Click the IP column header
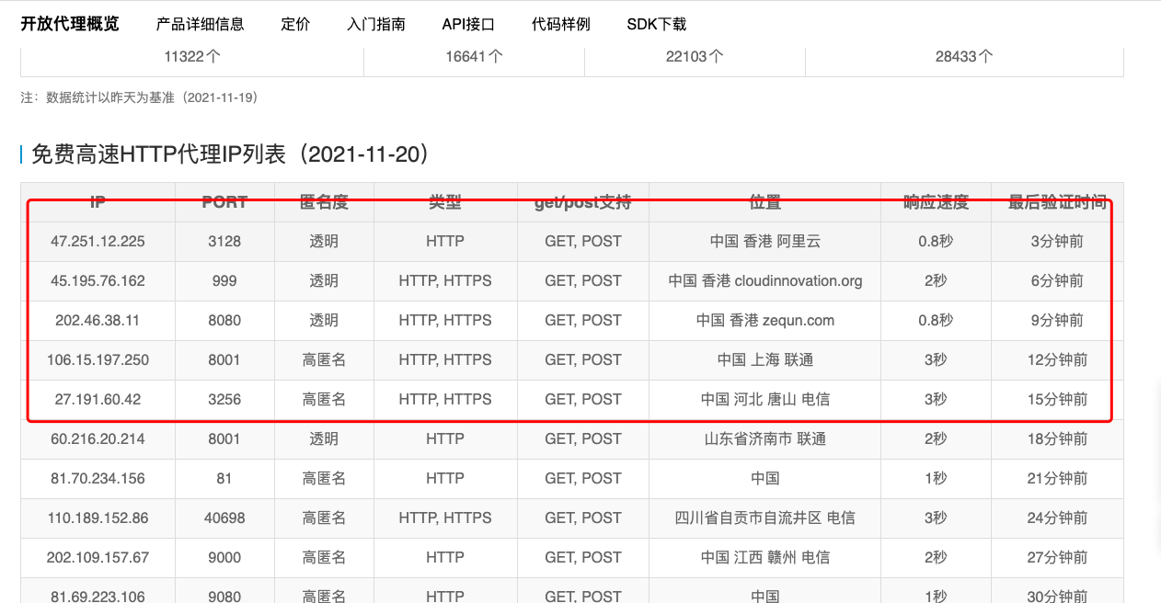The height and width of the screenshot is (603, 1161). [x=98, y=202]
